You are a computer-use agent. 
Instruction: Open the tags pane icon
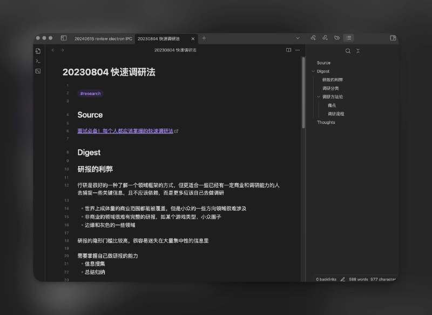click(x=337, y=38)
